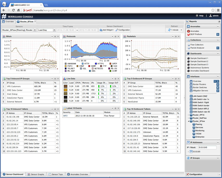Close the Router_SFlow console tab
The width and height of the screenshot is (222, 178).
coord(35,21)
